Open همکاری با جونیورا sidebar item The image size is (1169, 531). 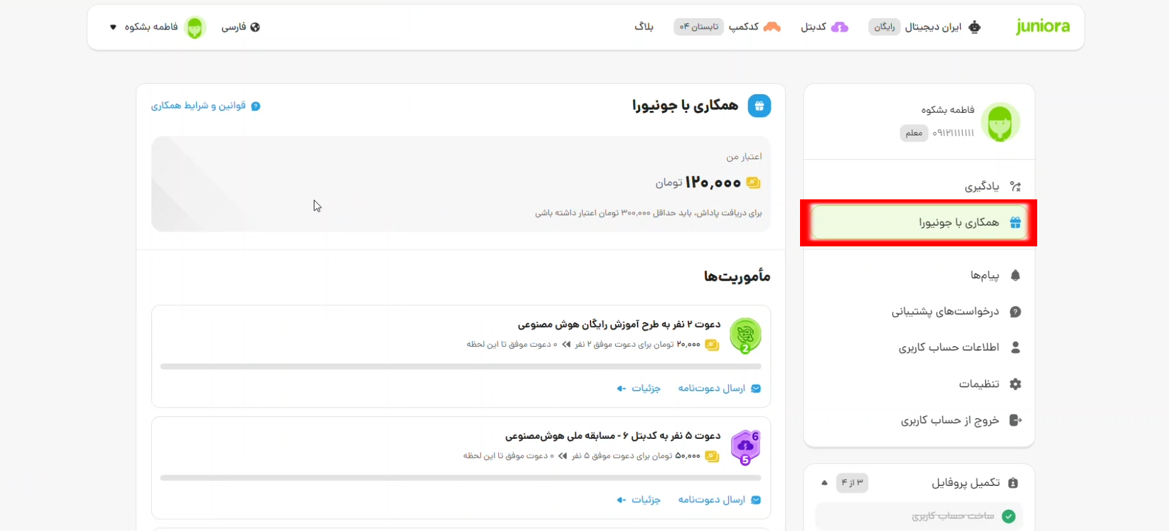tap(919, 223)
